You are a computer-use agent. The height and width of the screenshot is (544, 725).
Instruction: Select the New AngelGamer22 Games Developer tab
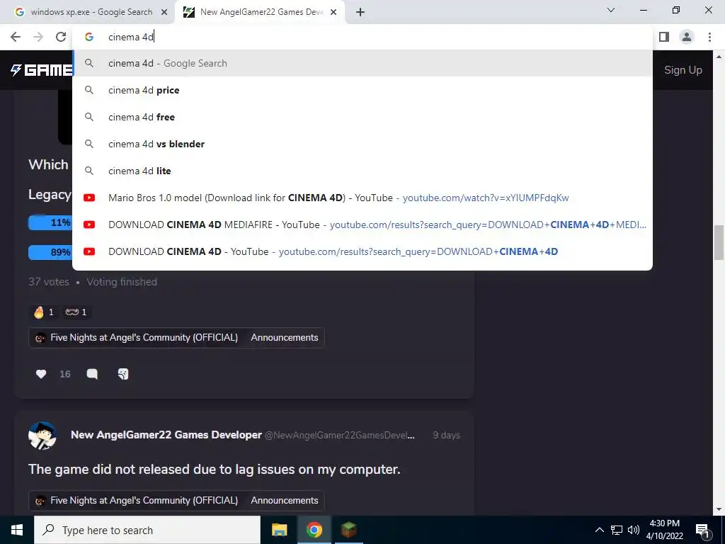point(259,12)
